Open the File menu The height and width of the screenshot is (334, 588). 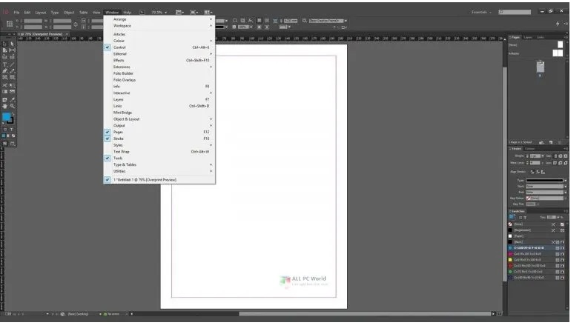[x=16, y=13]
